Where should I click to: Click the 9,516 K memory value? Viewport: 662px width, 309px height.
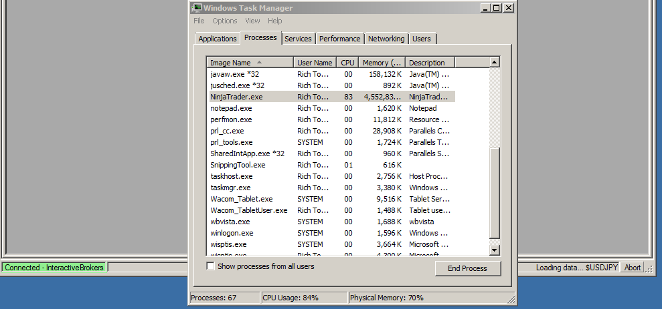[389, 199]
